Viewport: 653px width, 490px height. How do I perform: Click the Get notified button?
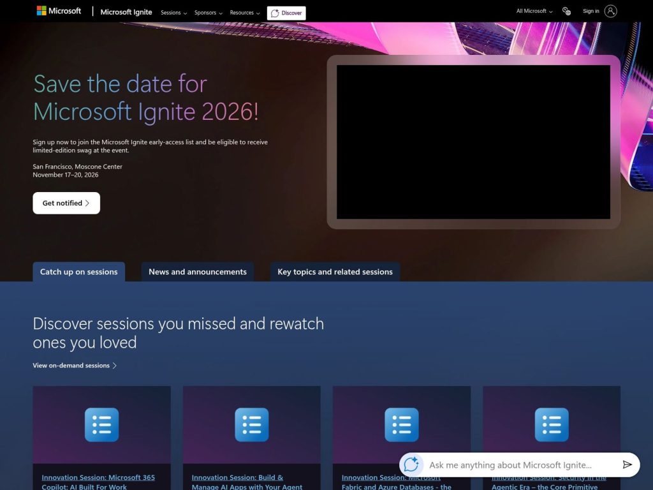coord(66,203)
